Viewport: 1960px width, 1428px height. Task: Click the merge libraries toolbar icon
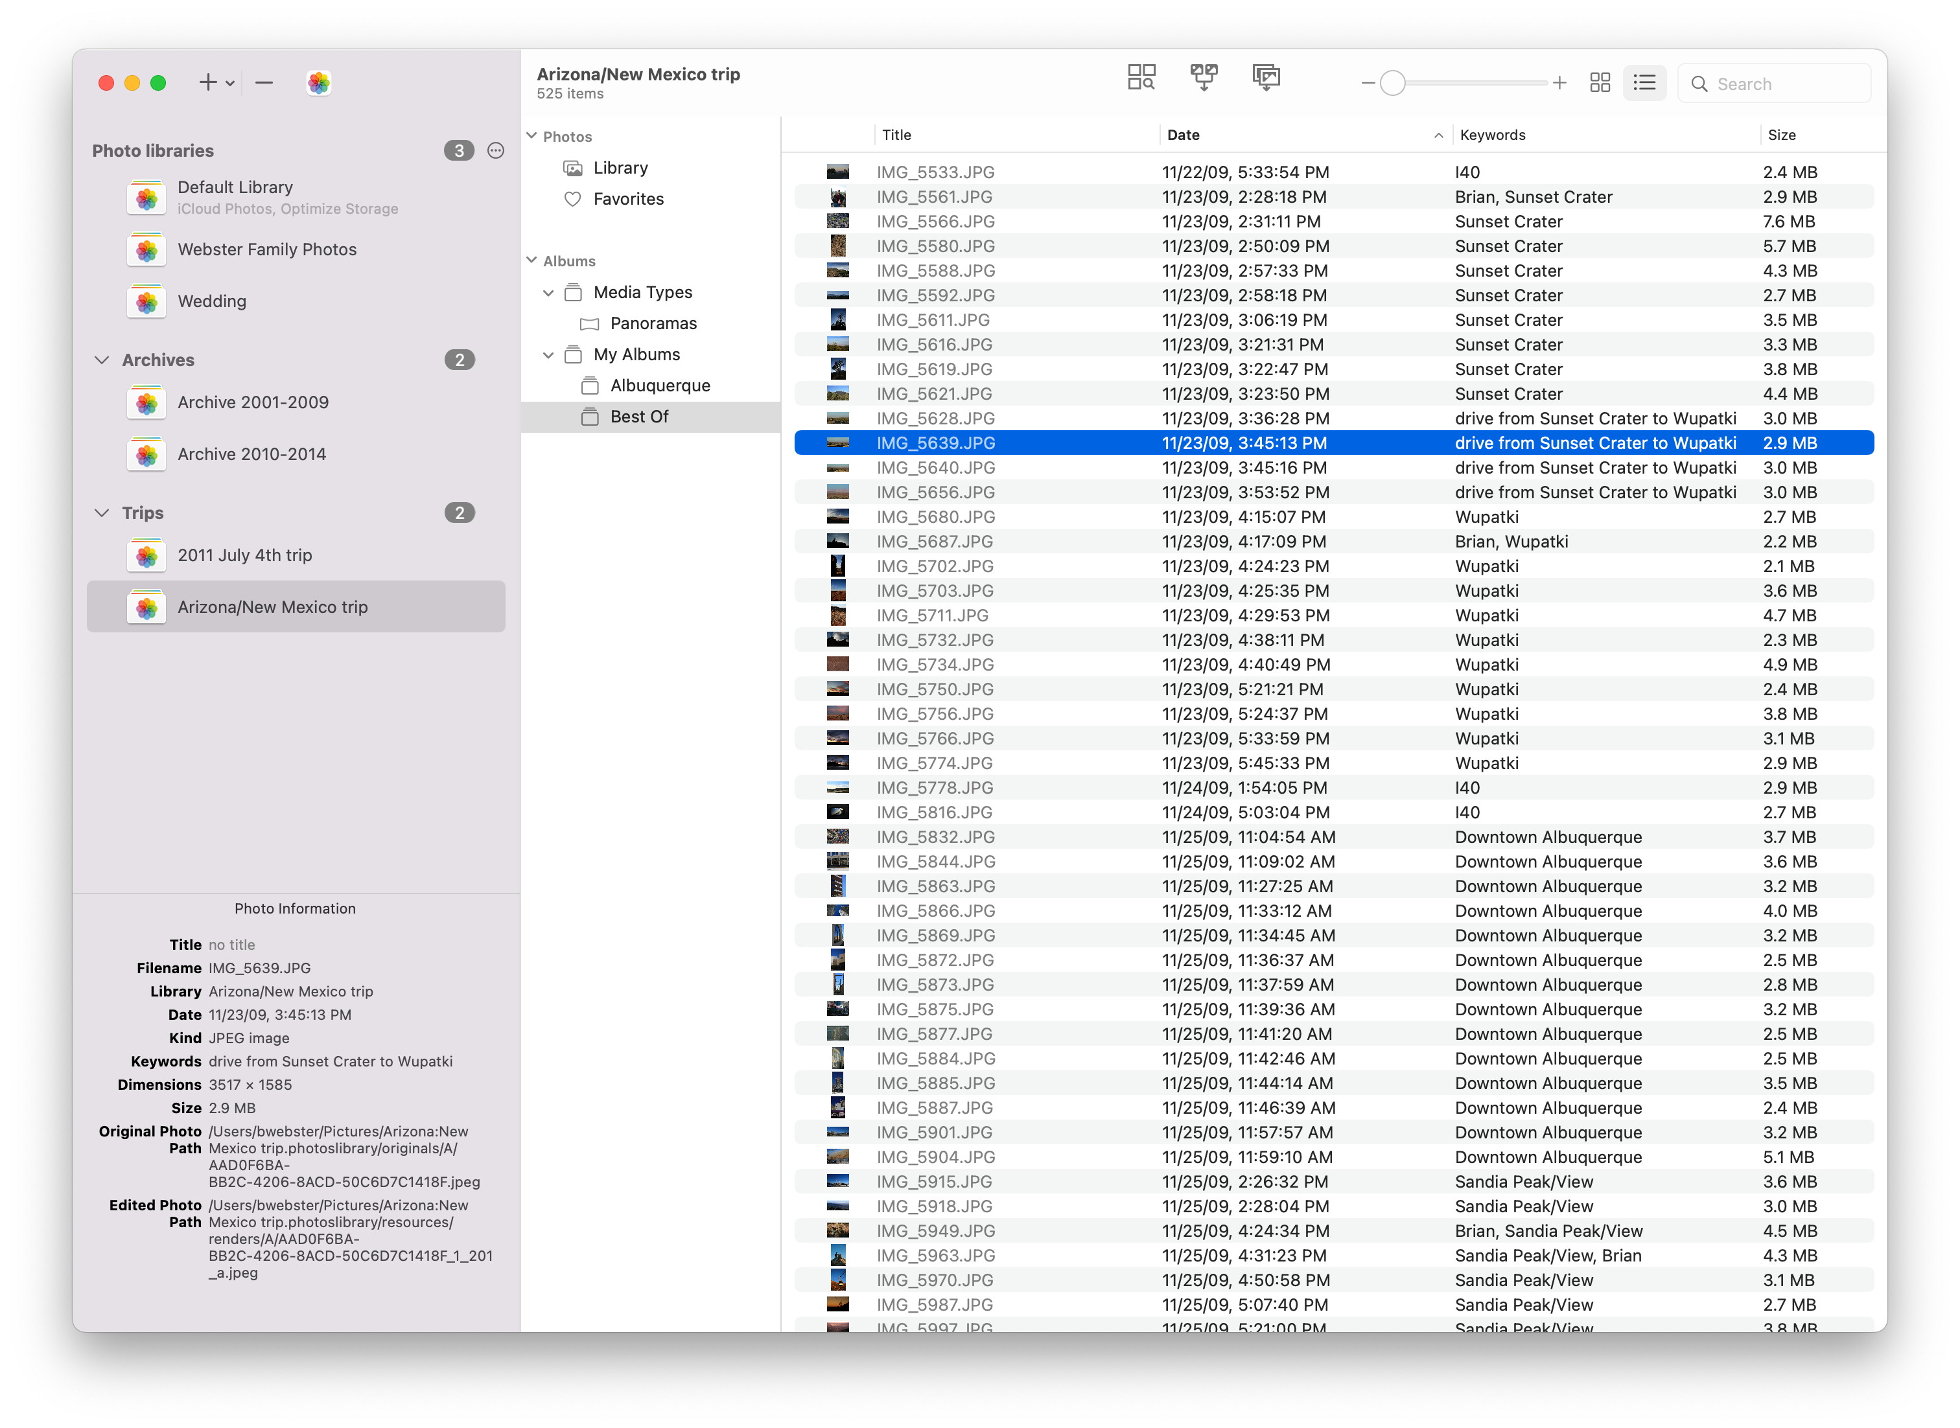coord(1202,78)
